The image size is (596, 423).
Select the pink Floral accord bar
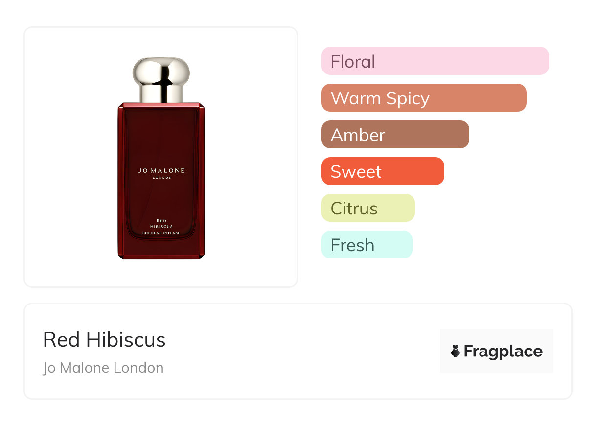pos(435,61)
